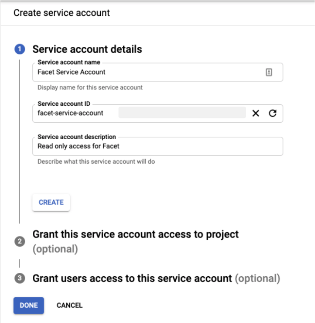Click the Service account ID field

point(157,113)
